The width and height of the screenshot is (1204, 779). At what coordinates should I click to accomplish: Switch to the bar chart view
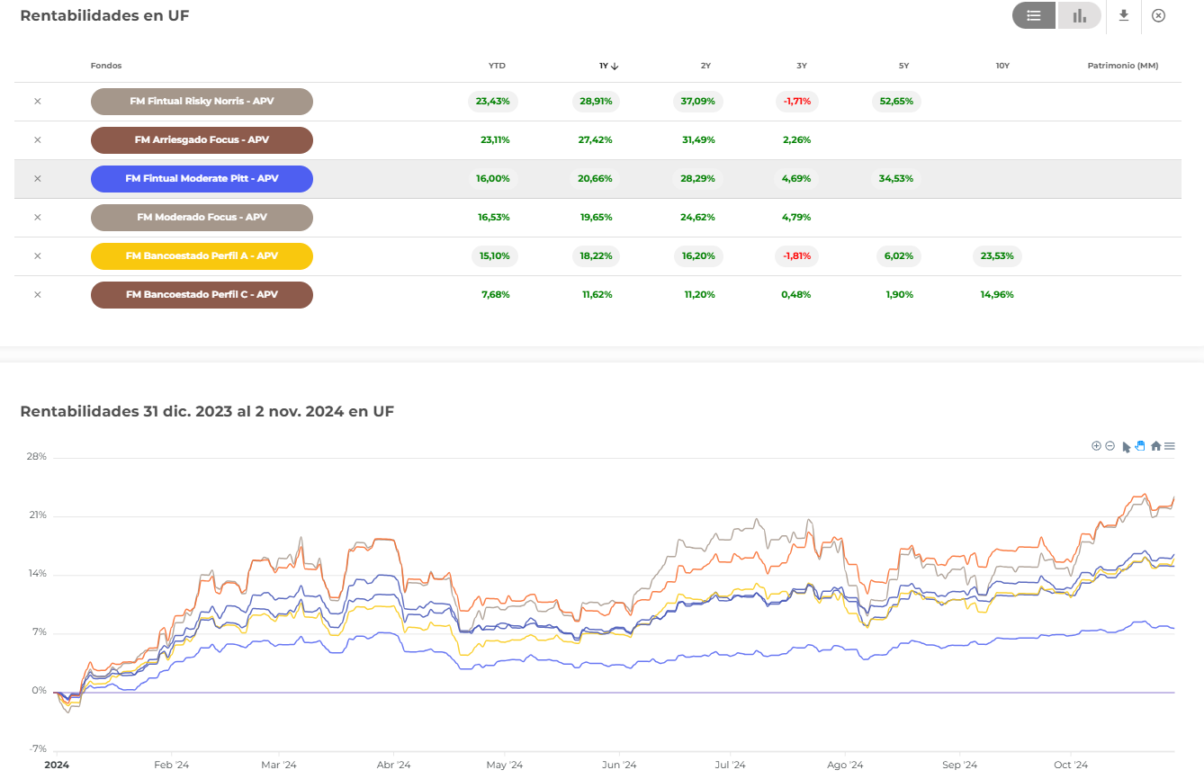point(1079,15)
